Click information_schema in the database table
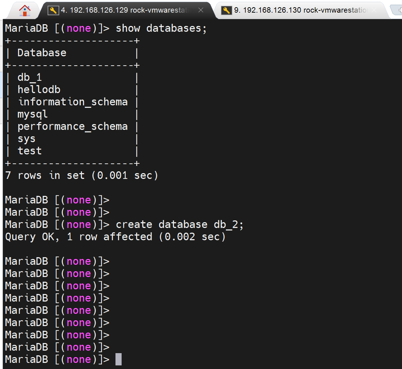This screenshot has height=369, width=402. pos(73,102)
